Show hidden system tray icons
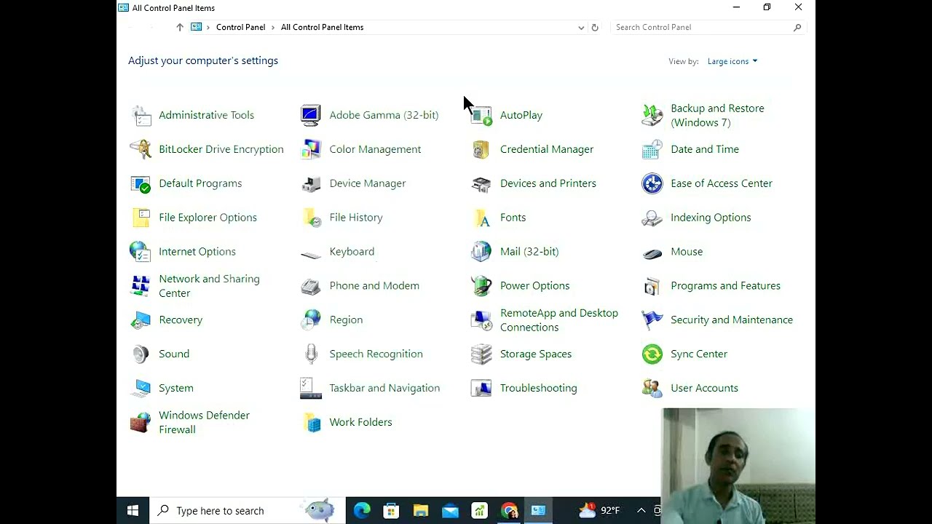The height and width of the screenshot is (524, 932). [641, 511]
